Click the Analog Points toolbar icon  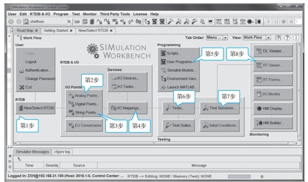coord(99,22)
